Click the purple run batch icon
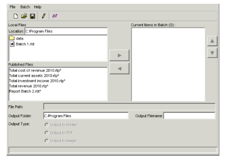 (x=54, y=16)
